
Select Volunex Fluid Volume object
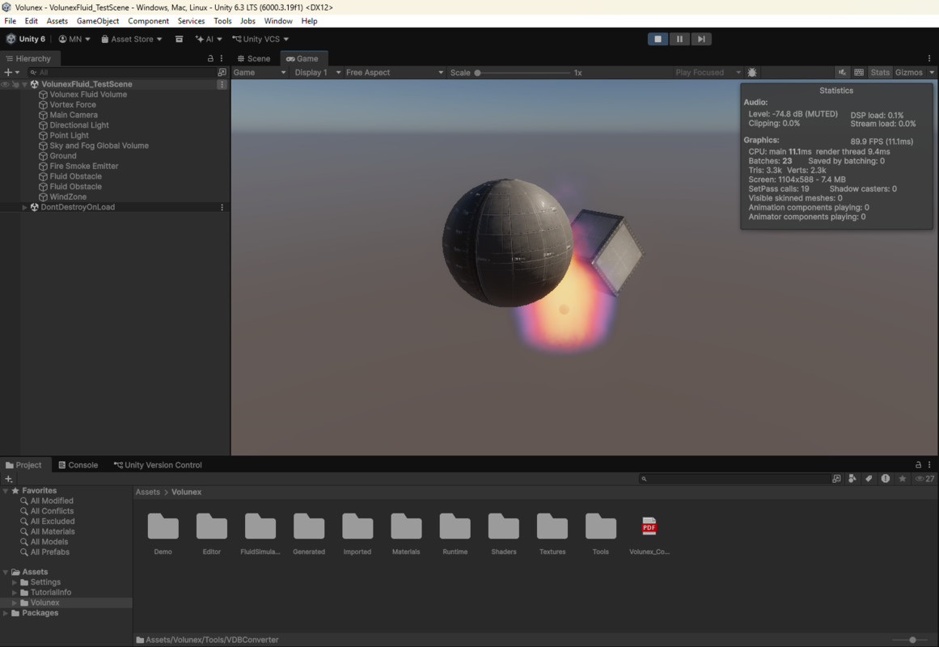click(x=88, y=95)
